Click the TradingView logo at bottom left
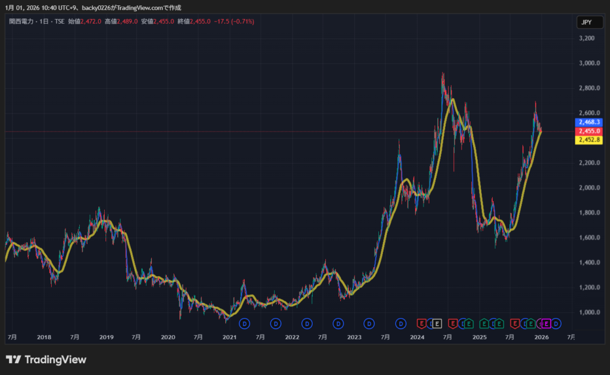610x375 pixels. (46, 360)
